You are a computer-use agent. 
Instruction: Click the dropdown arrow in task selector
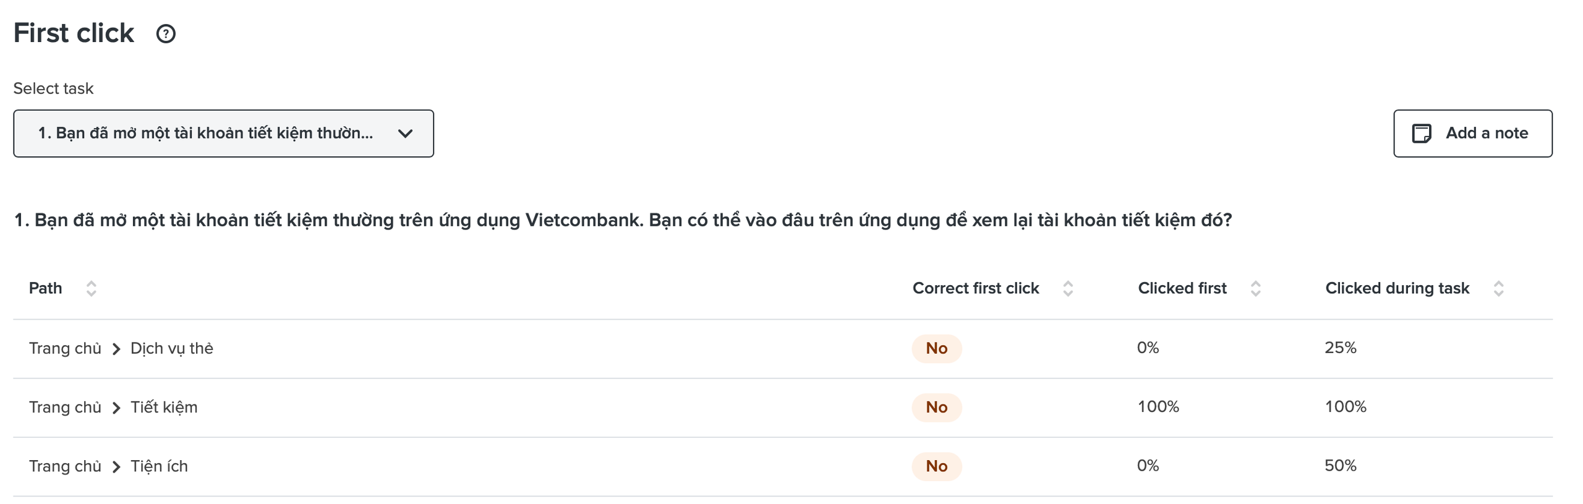(405, 134)
